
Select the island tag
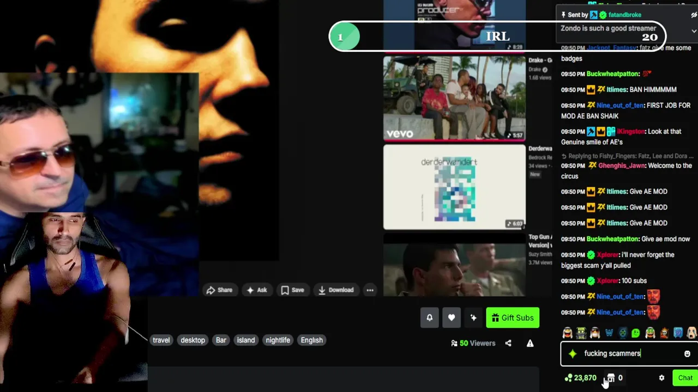point(246,340)
